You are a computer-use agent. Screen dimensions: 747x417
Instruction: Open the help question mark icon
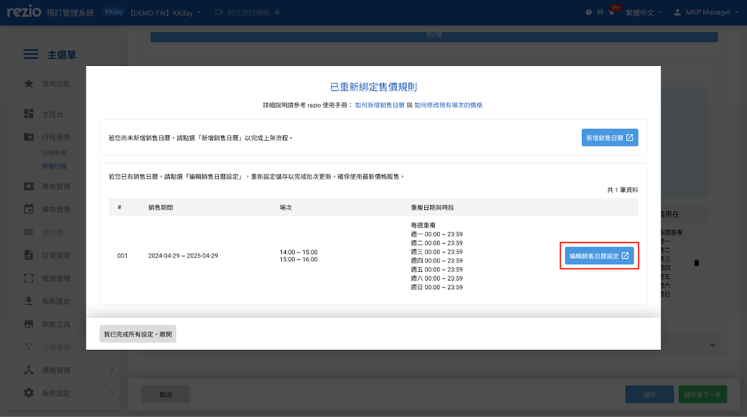589,12
